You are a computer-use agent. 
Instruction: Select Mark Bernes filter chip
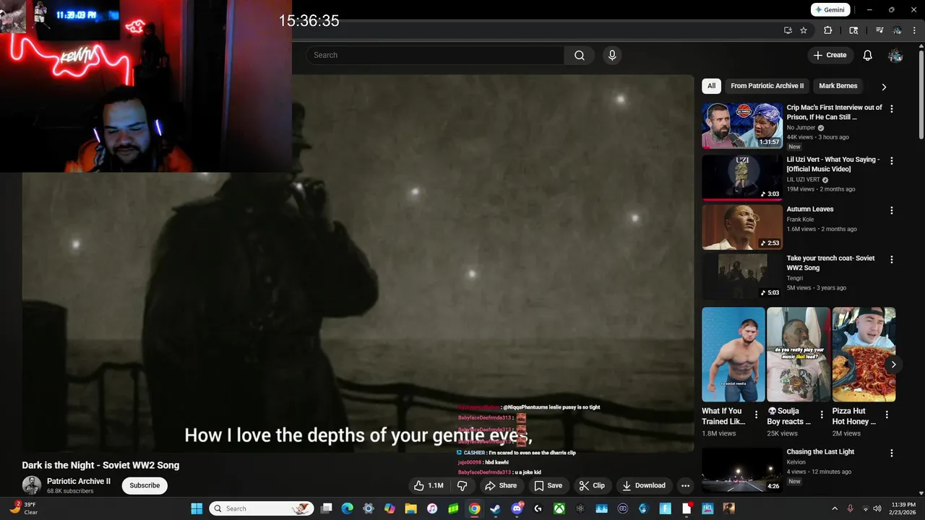(x=838, y=86)
